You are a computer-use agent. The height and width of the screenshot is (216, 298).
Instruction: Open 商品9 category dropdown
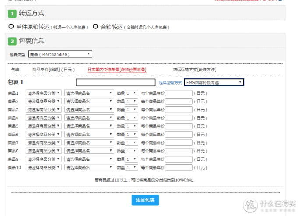coord(44,159)
